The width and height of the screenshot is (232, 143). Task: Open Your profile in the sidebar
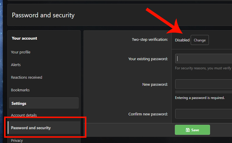(21, 52)
